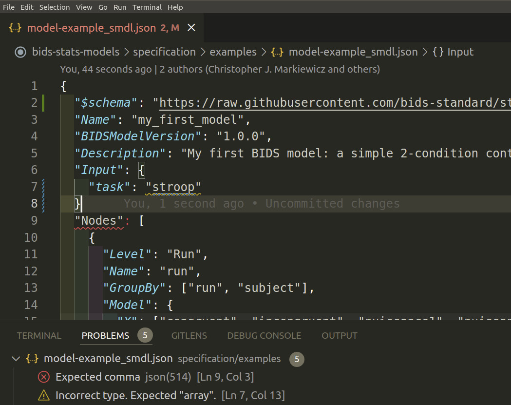The width and height of the screenshot is (511, 405).
Task: Click the JSON icon in the Problems panel file row
Action: [x=32, y=359]
